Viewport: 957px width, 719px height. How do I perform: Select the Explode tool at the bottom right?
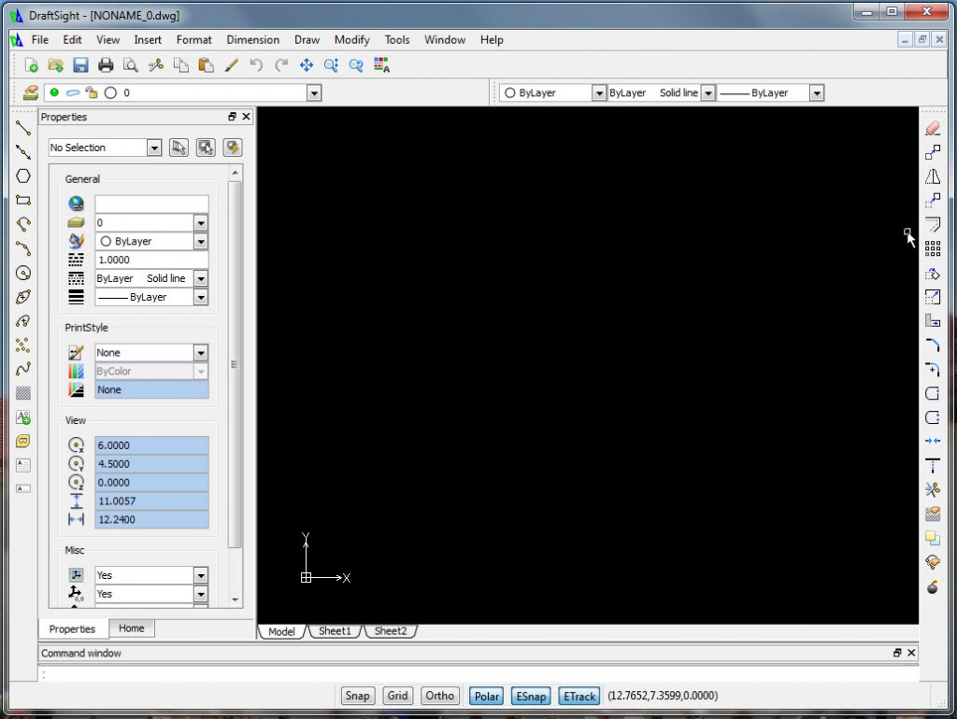(932, 587)
